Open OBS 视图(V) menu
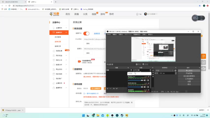This screenshot has height=118, width=210. tap(121, 35)
